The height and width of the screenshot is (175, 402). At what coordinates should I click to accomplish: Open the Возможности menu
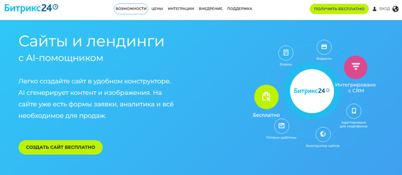tap(131, 9)
